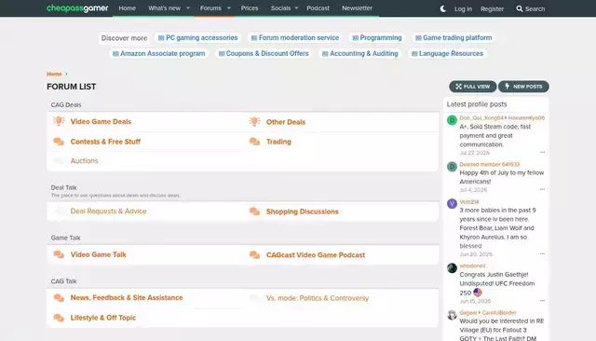Viewport: 596px width, 341px height.
Task: Click the Lifestyle & Off Topic chat icon
Action: 59,318
